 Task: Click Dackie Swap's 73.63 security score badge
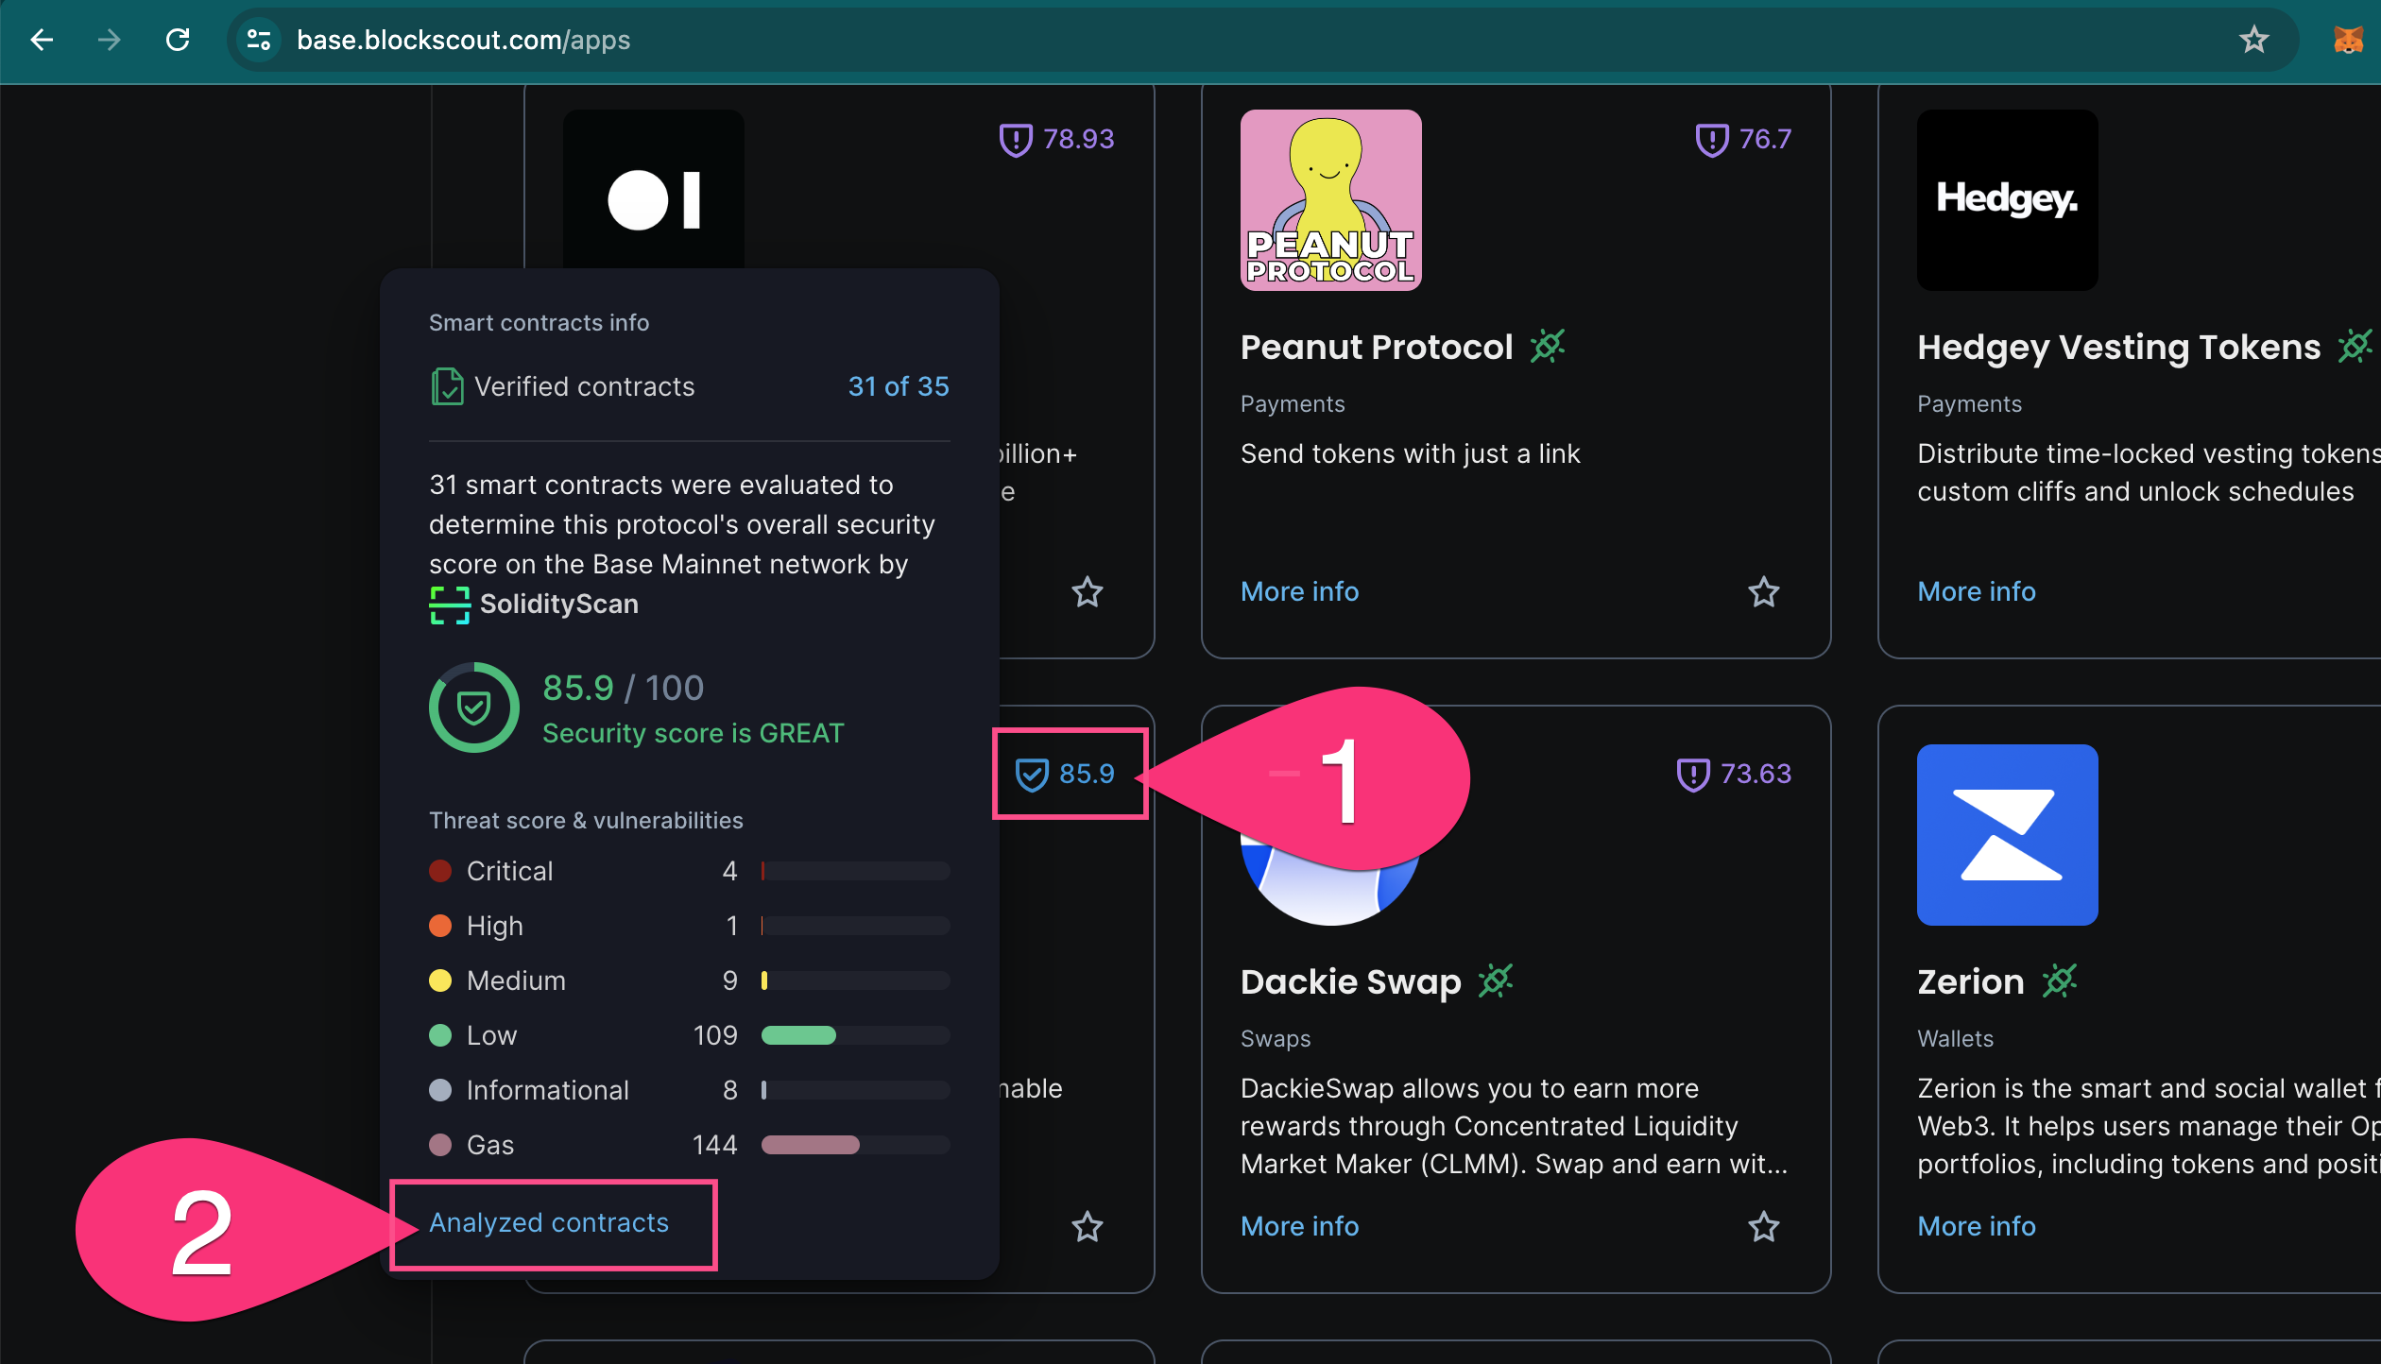[x=1734, y=774]
